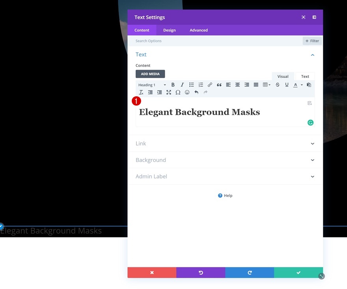Click the text color A icon

tap(295, 85)
